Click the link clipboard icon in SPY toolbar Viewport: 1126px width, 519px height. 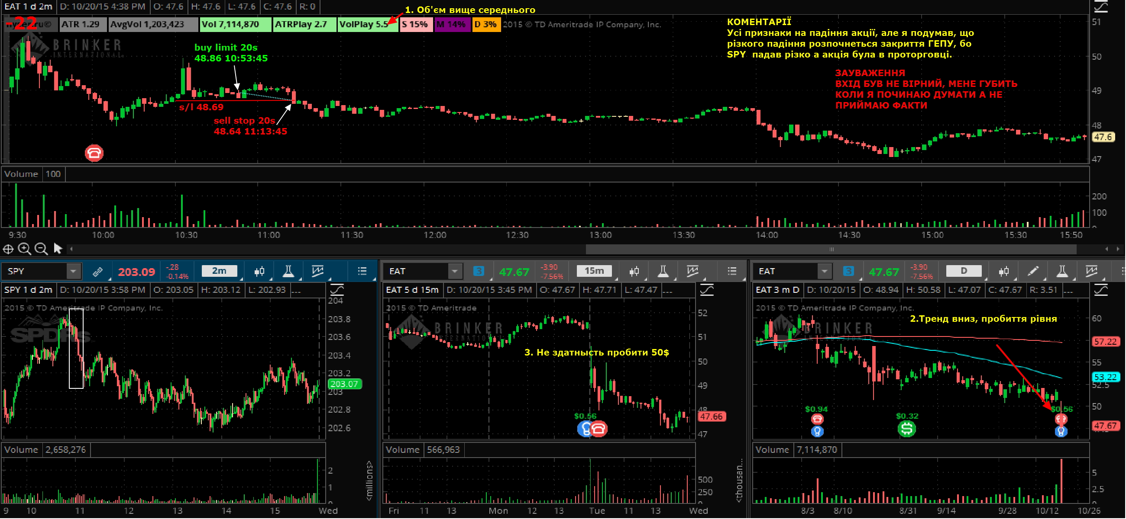[98, 272]
